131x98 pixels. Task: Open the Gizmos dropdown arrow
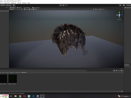click(x=103, y=9)
